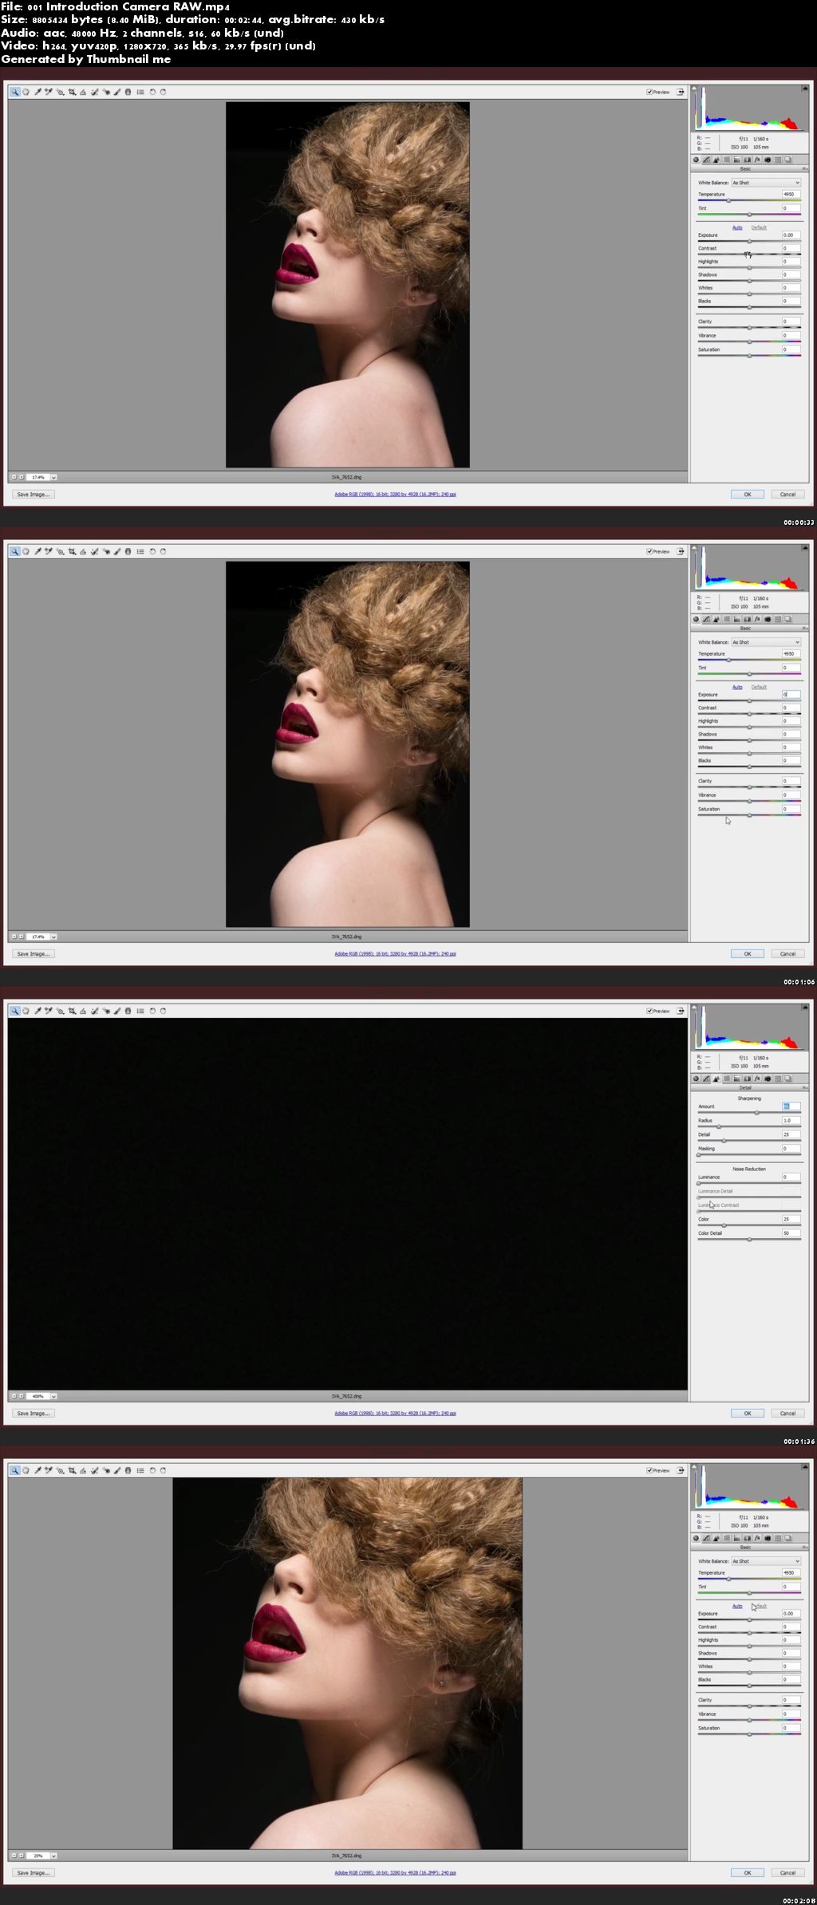This screenshot has width=817, height=1905.
Task: Click Default link in the 00:02:08 frame
Action: [x=759, y=1606]
